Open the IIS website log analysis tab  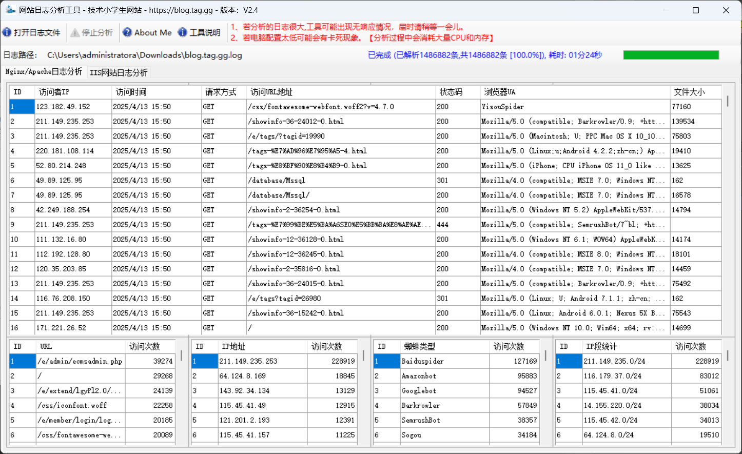coord(119,72)
